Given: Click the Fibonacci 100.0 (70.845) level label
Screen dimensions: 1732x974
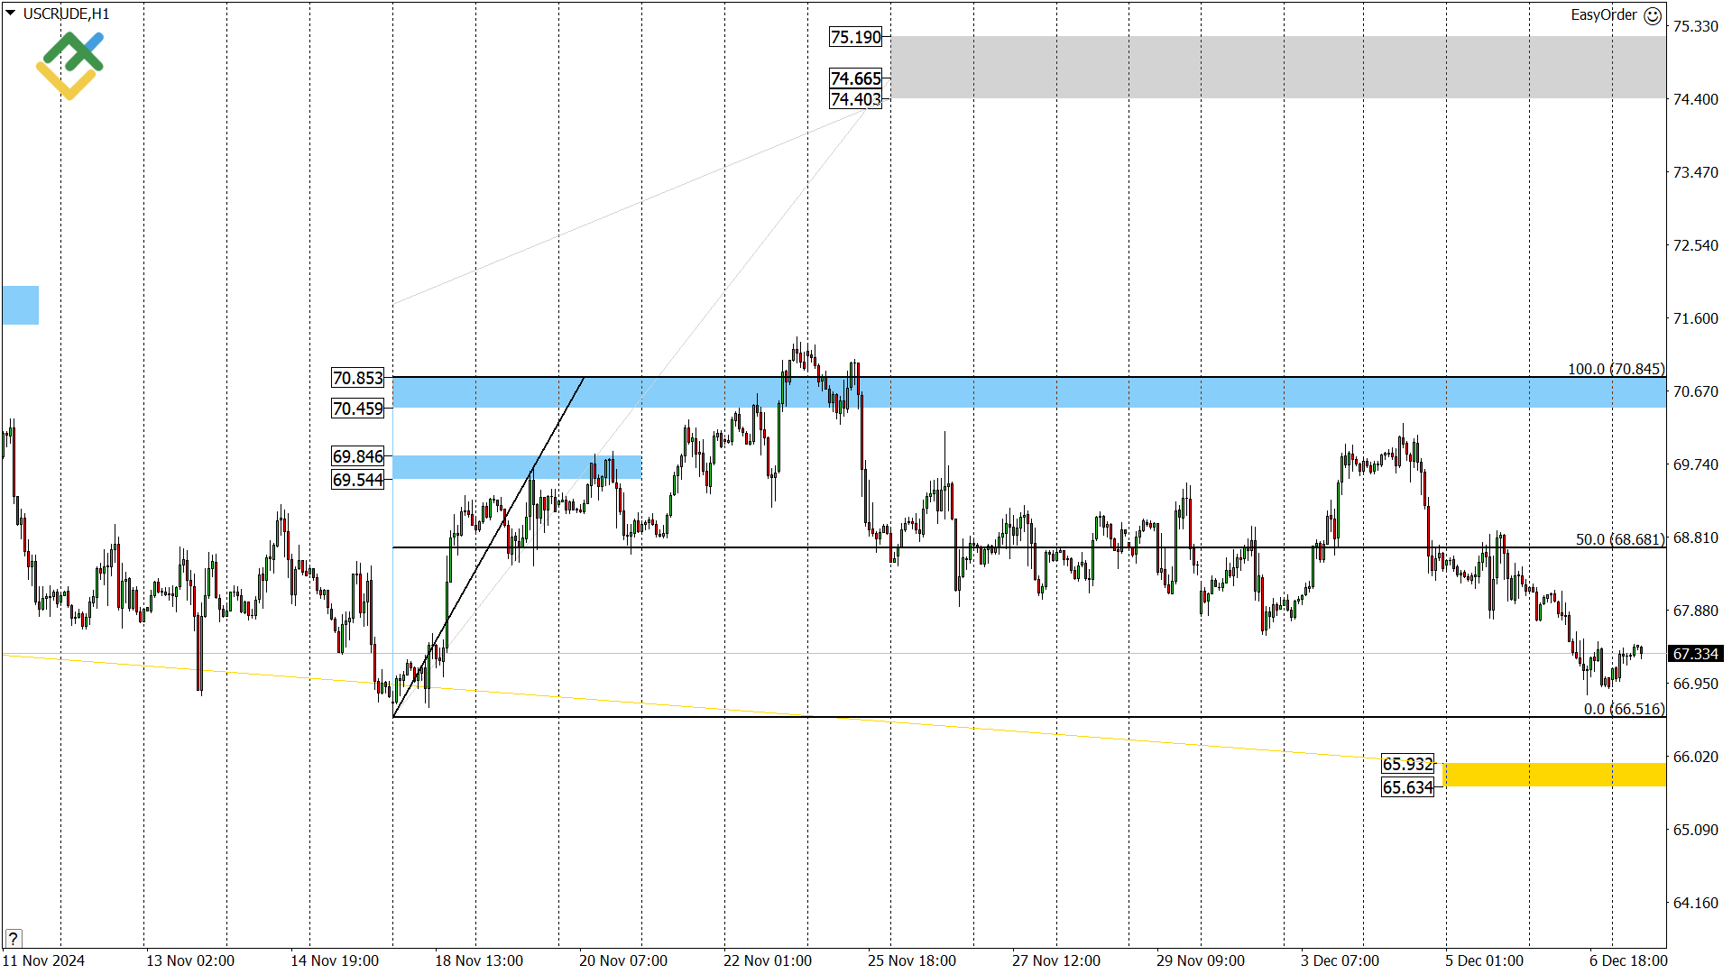Looking at the screenshot, I should pyautogui.click(x=1616, y=369).
